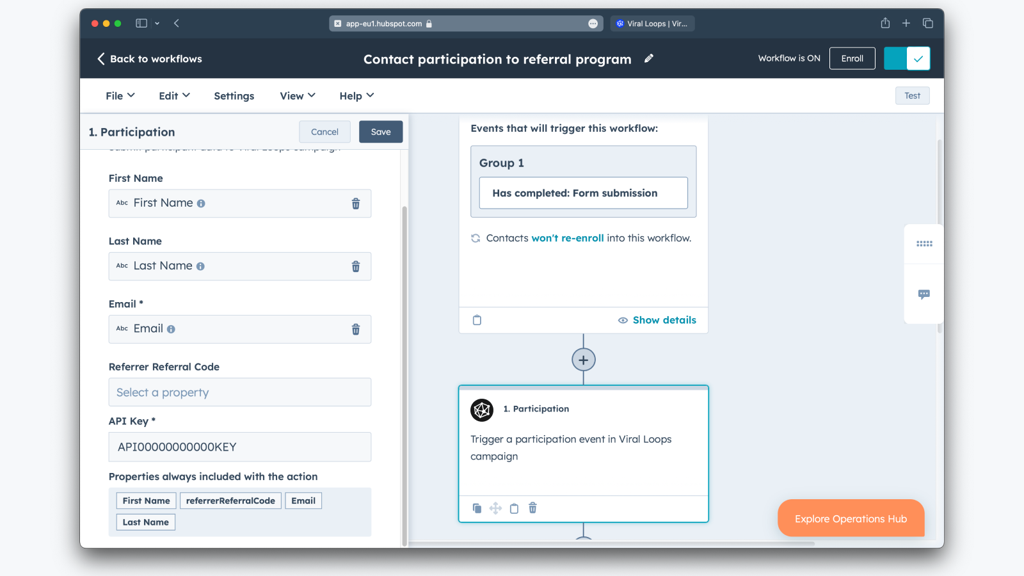1024x576 pixels.
Task: Click Show details on the trigger card
Action: point(664,320)
